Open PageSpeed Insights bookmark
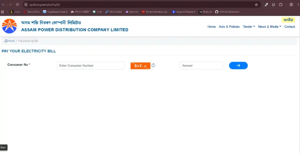This screenshot has height=153, width=300. (x=55, y=12)
